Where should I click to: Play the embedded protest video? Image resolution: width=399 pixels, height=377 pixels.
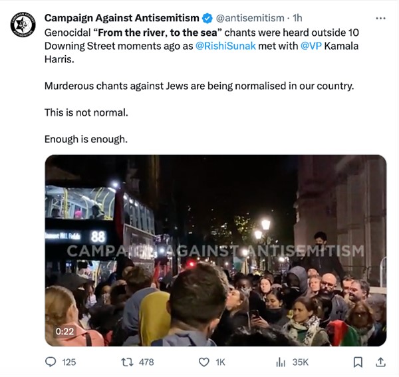point(215,250)
